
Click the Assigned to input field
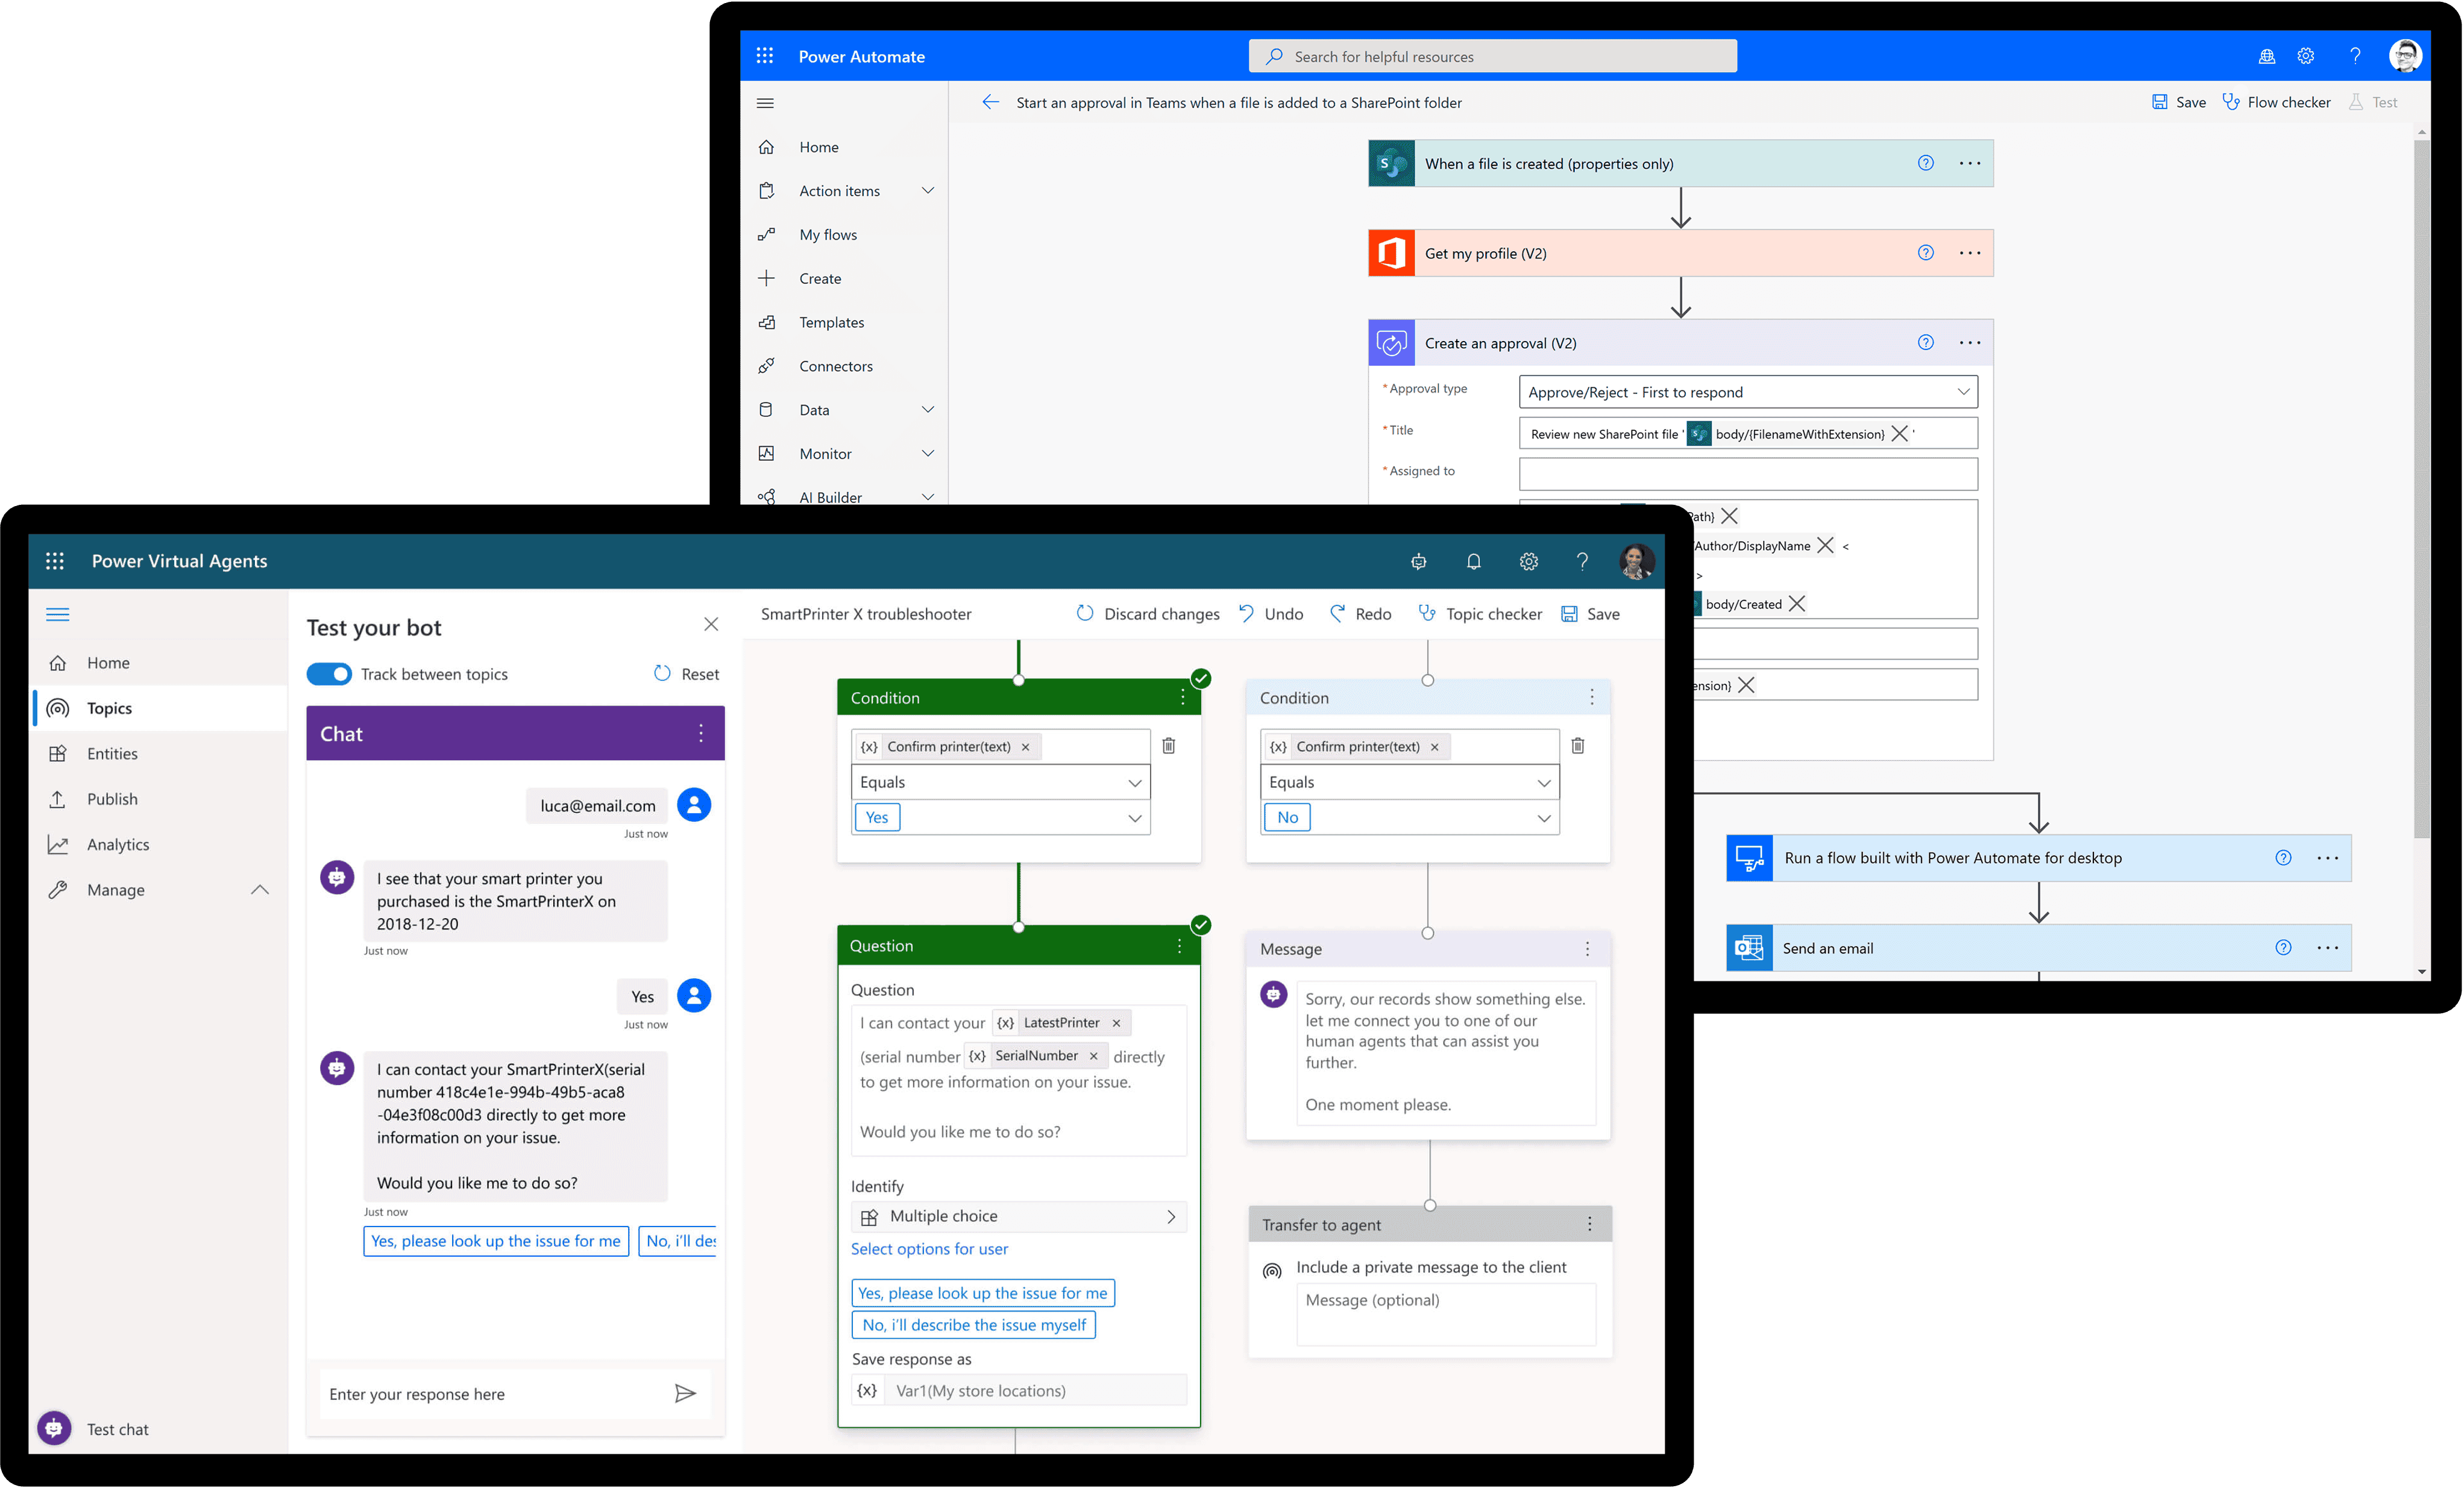tap(1748, 473)
